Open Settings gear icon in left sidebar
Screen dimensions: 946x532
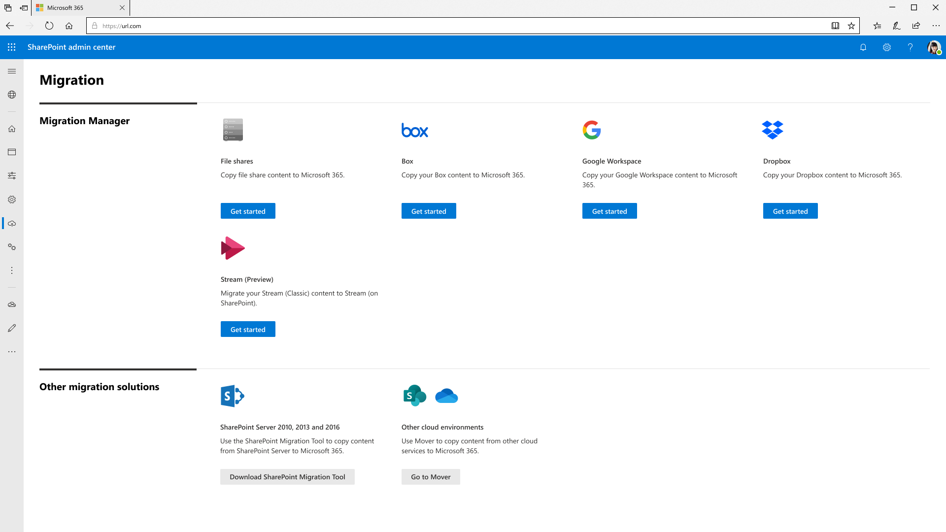coord(12,199)
